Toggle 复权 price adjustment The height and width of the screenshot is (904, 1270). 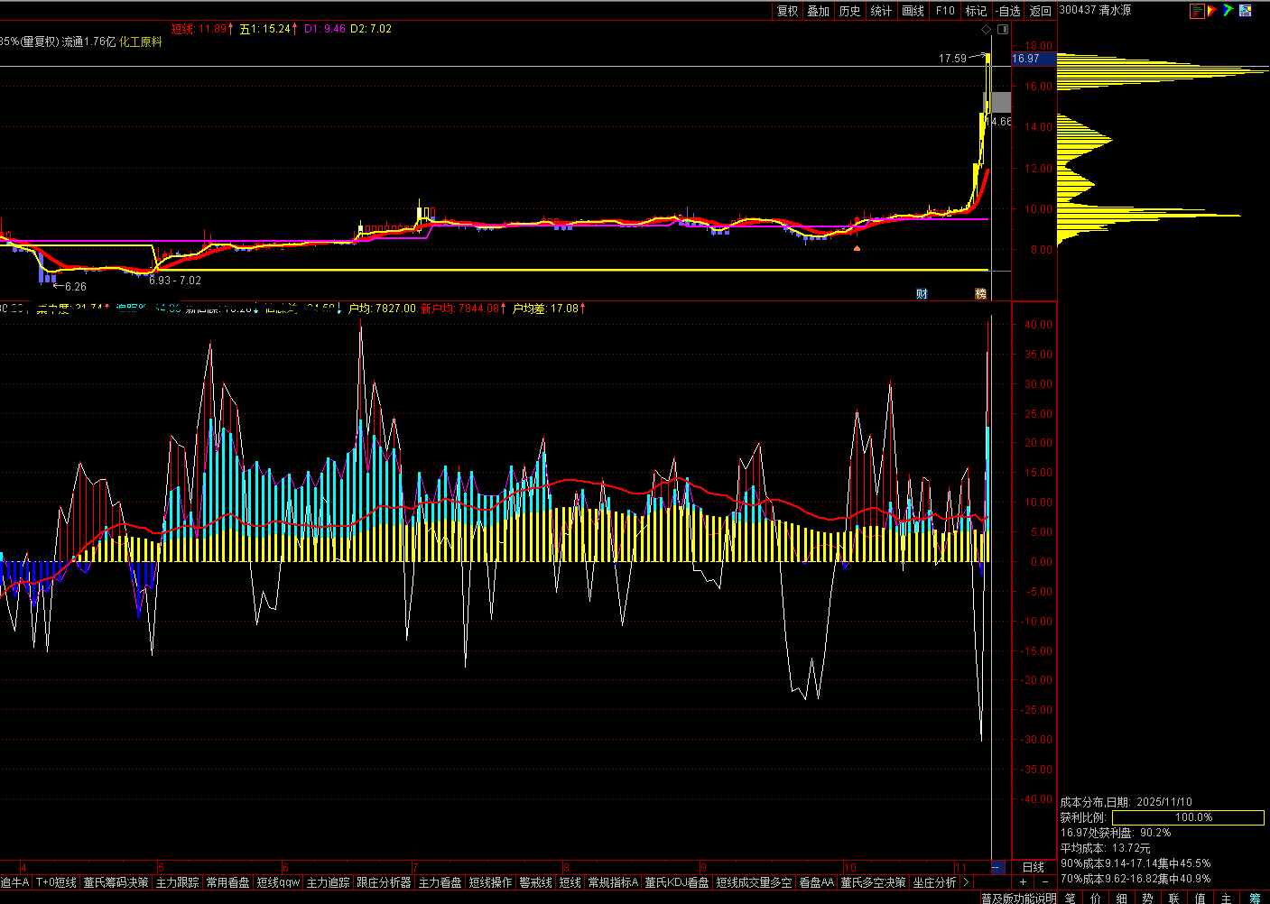[787, 11]
